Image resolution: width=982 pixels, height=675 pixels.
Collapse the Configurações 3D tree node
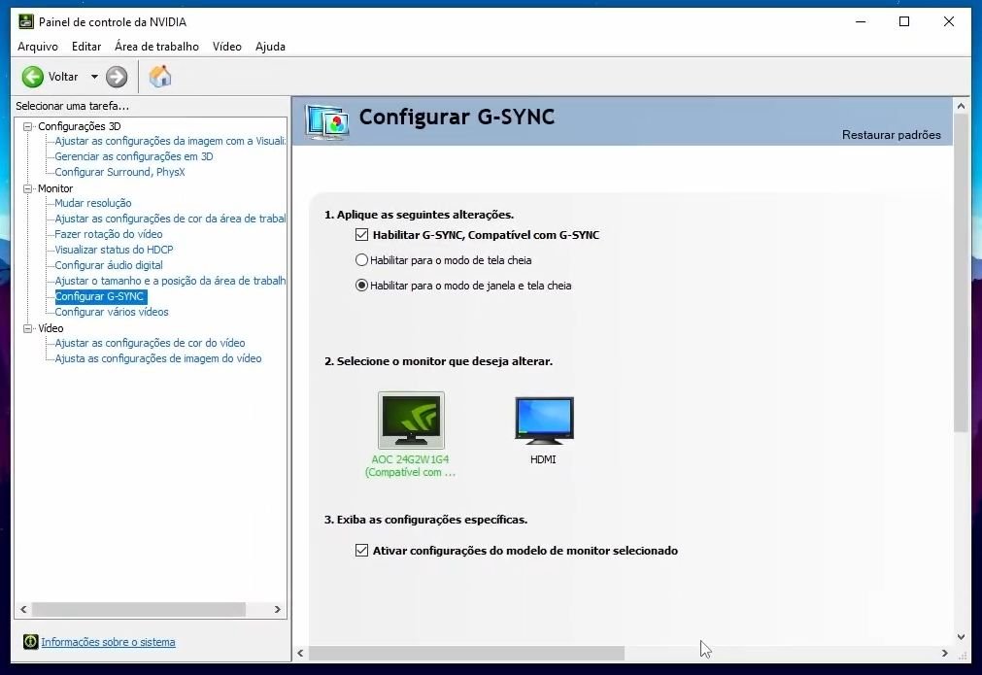pyautogui.click(x=28, y=126)
